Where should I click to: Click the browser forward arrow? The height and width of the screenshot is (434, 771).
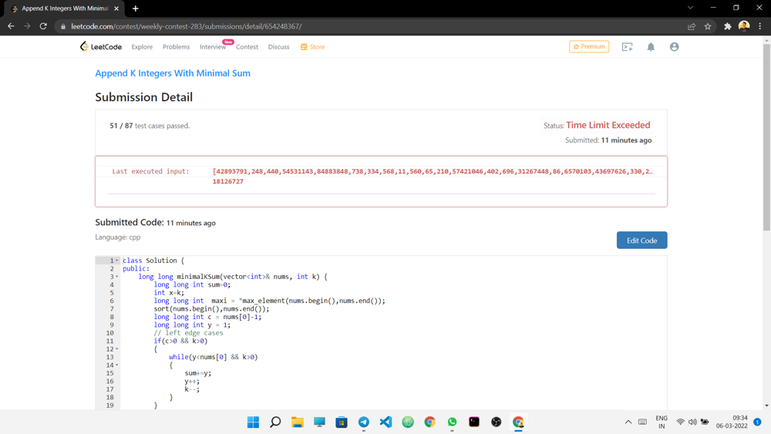pos(27,26)
